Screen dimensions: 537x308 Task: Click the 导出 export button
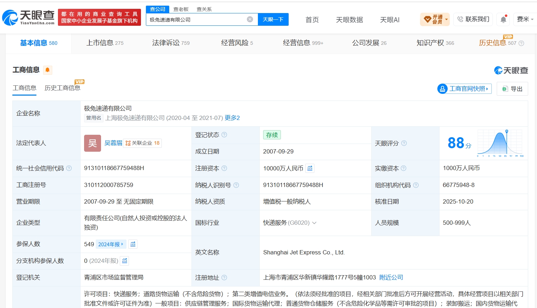pos(512,89)
